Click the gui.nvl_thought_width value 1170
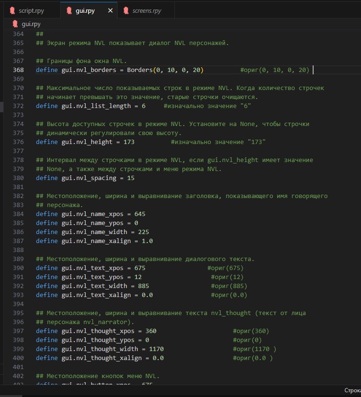 pos(156,349)
